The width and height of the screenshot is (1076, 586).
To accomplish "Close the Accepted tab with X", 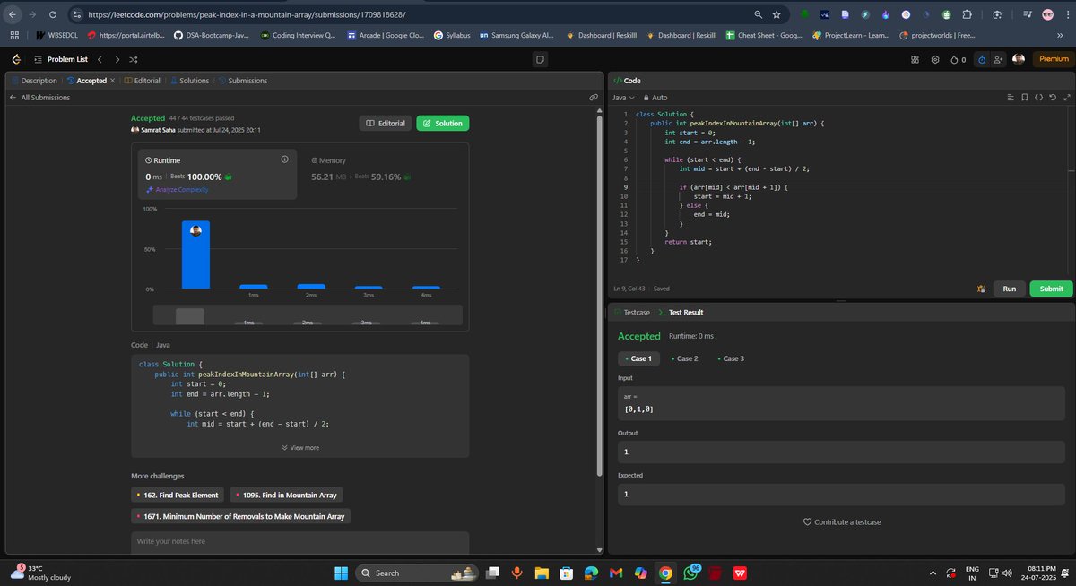I will pos(112,81).
